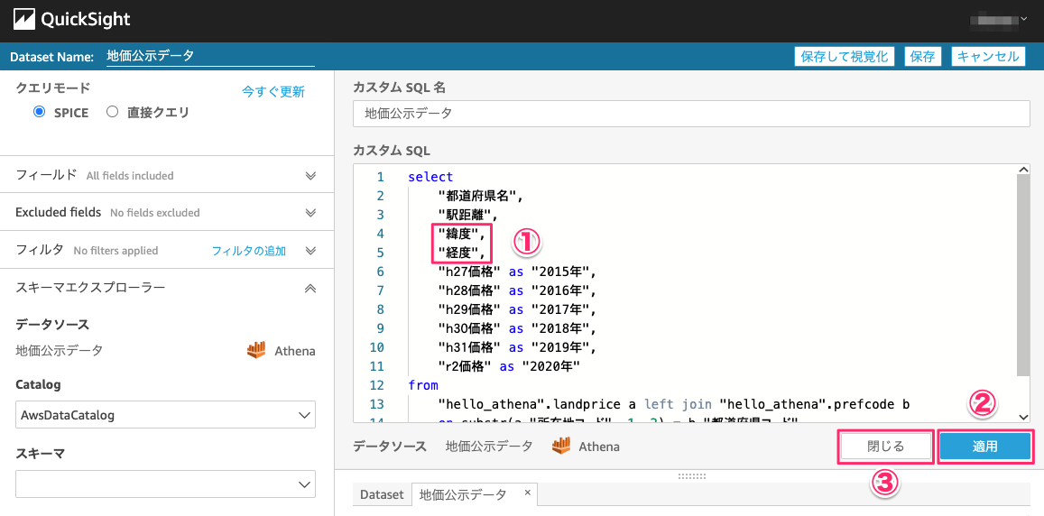Click "駅距離" on SQL line 3

coord(465,215)
